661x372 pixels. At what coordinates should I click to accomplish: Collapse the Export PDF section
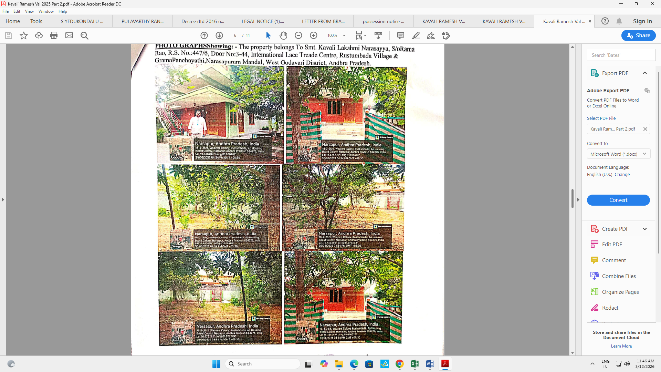coord(645,73)
